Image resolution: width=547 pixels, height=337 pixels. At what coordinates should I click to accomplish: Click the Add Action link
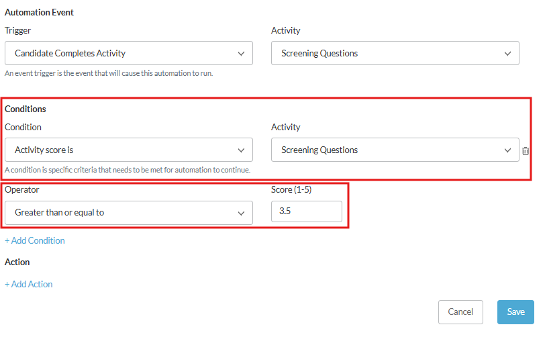pos(29,285)
